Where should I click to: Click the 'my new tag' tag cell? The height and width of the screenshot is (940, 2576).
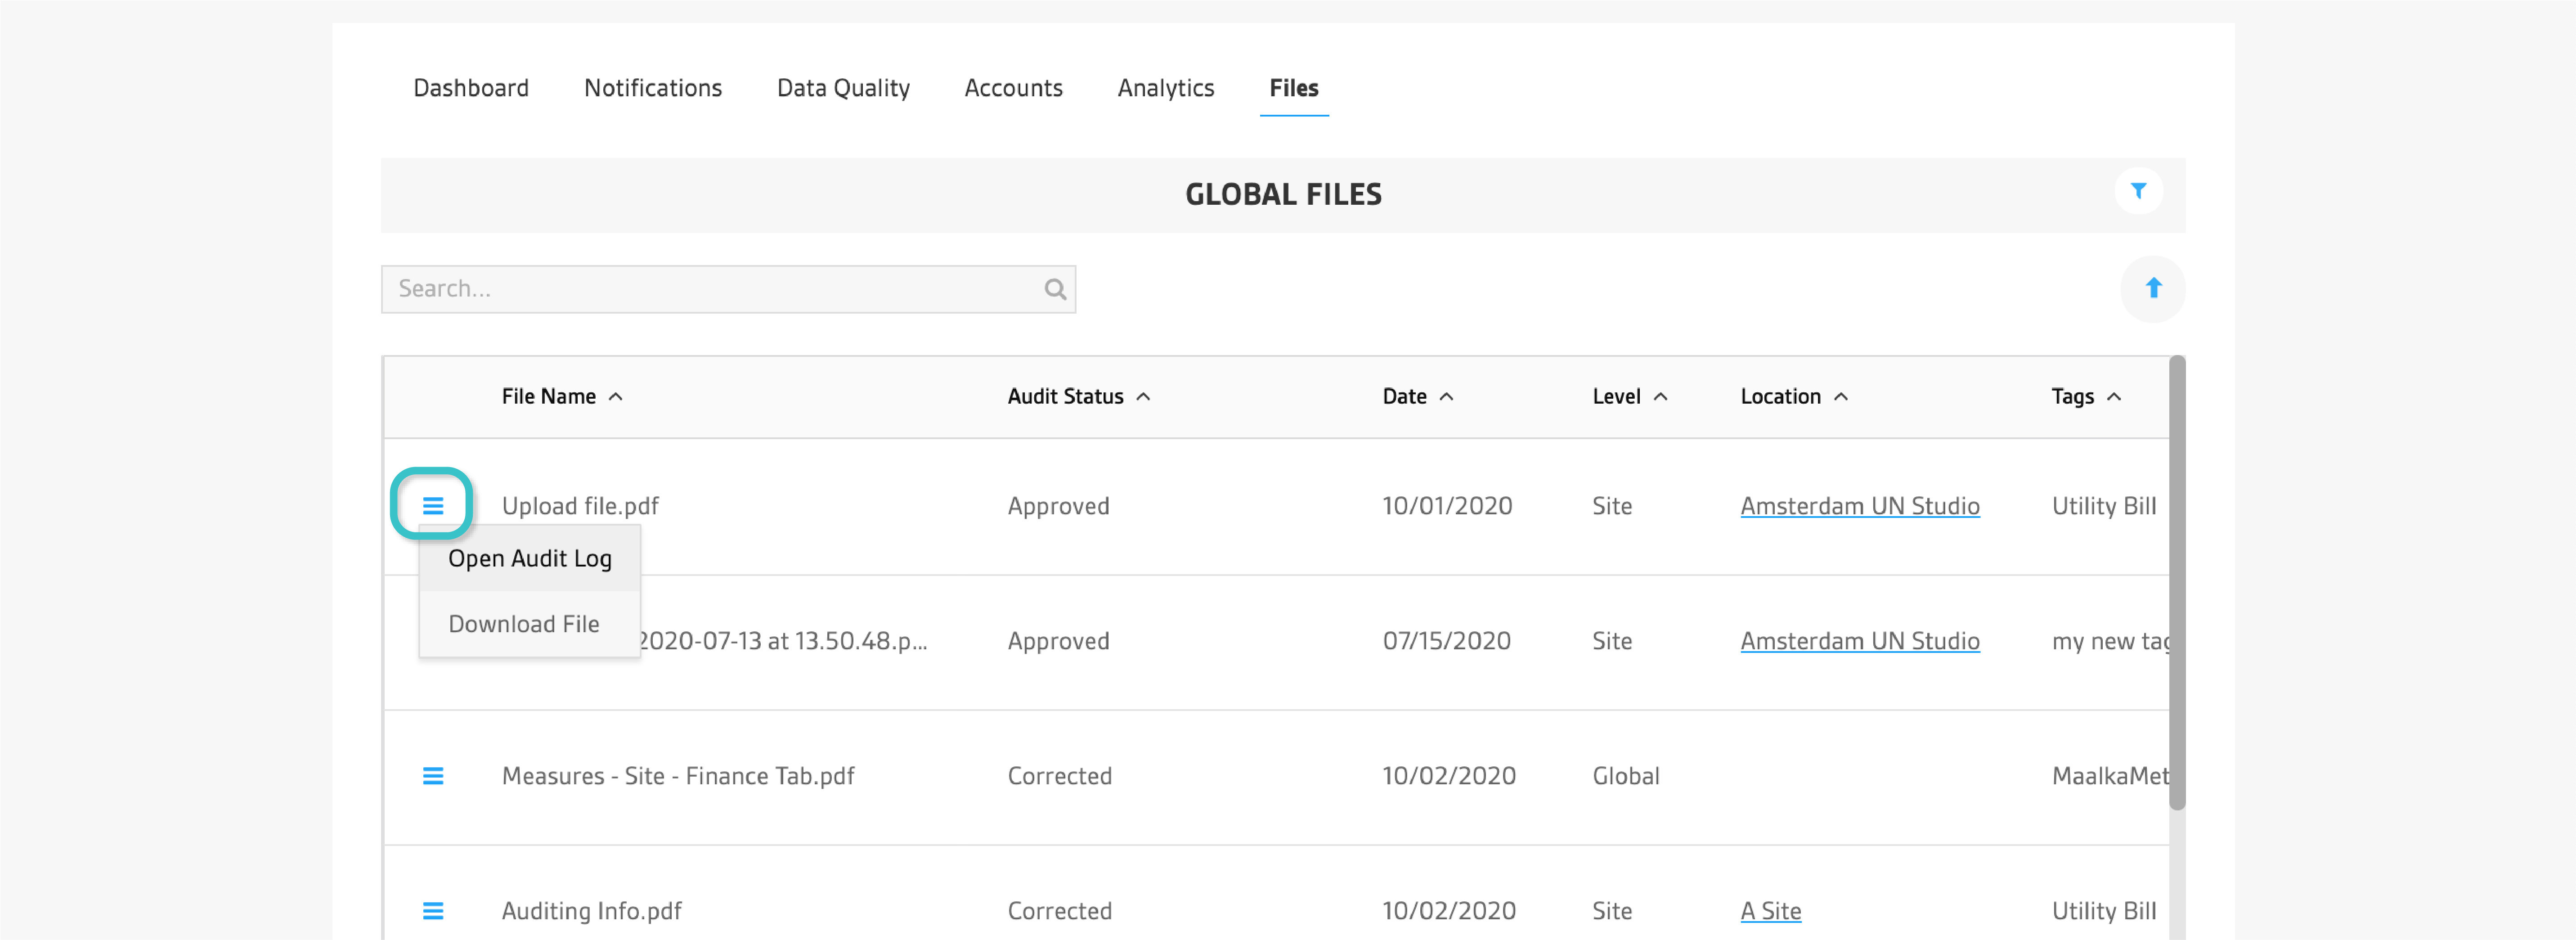coord(2110,641)
